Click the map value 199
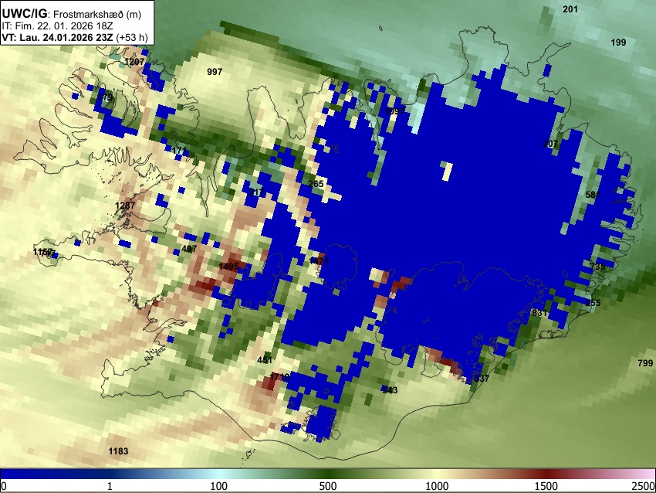Image resolution: width=656 pixels, height=493 pixels. point(618,42)
